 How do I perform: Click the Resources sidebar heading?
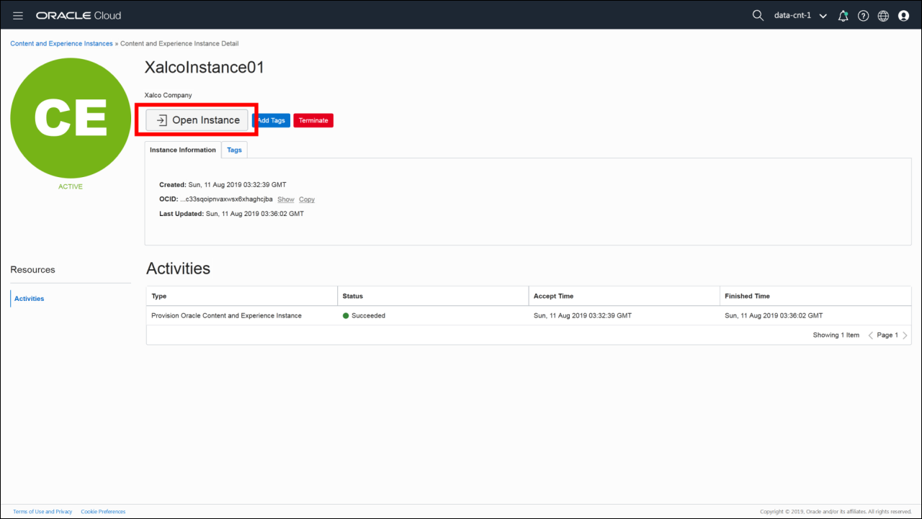[32, 270]
